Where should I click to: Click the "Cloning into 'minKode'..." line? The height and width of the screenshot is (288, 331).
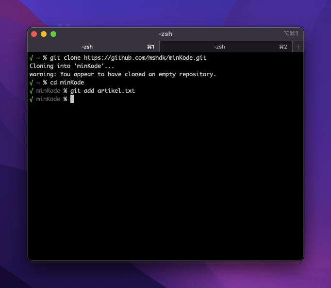tap(72, 66)
